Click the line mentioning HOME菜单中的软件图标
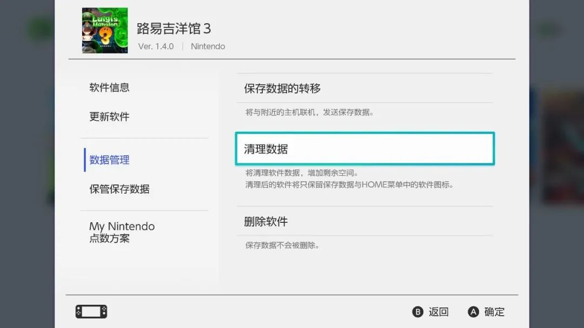The image size is (584, 328). click(349, 184)
